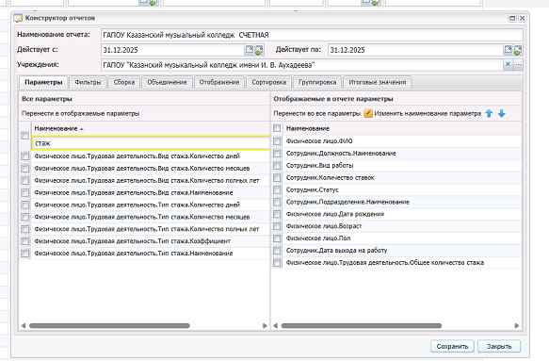This screenshot has height=361, width=549.
Task: Focus the Учреждения field
Action: [x=302, y=65]
